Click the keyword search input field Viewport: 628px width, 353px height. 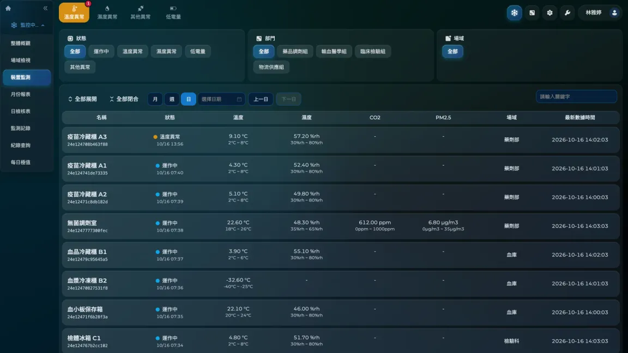click(576, 96)
